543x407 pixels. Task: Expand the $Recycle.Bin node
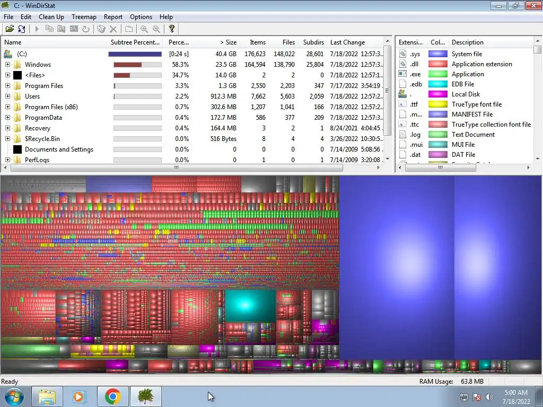7,139
